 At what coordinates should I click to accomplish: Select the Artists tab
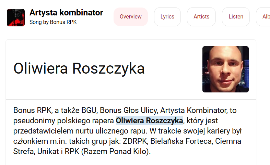click(x=201, y=16)
